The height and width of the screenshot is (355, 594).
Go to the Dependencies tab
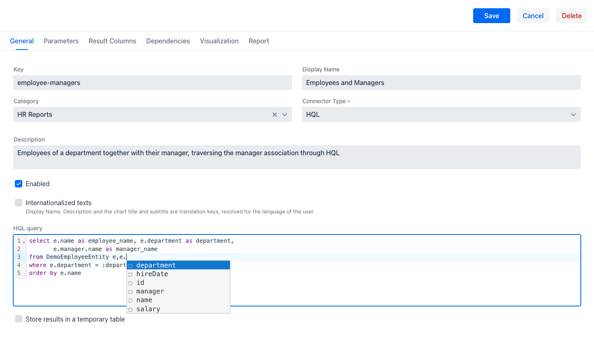point(168,41)
